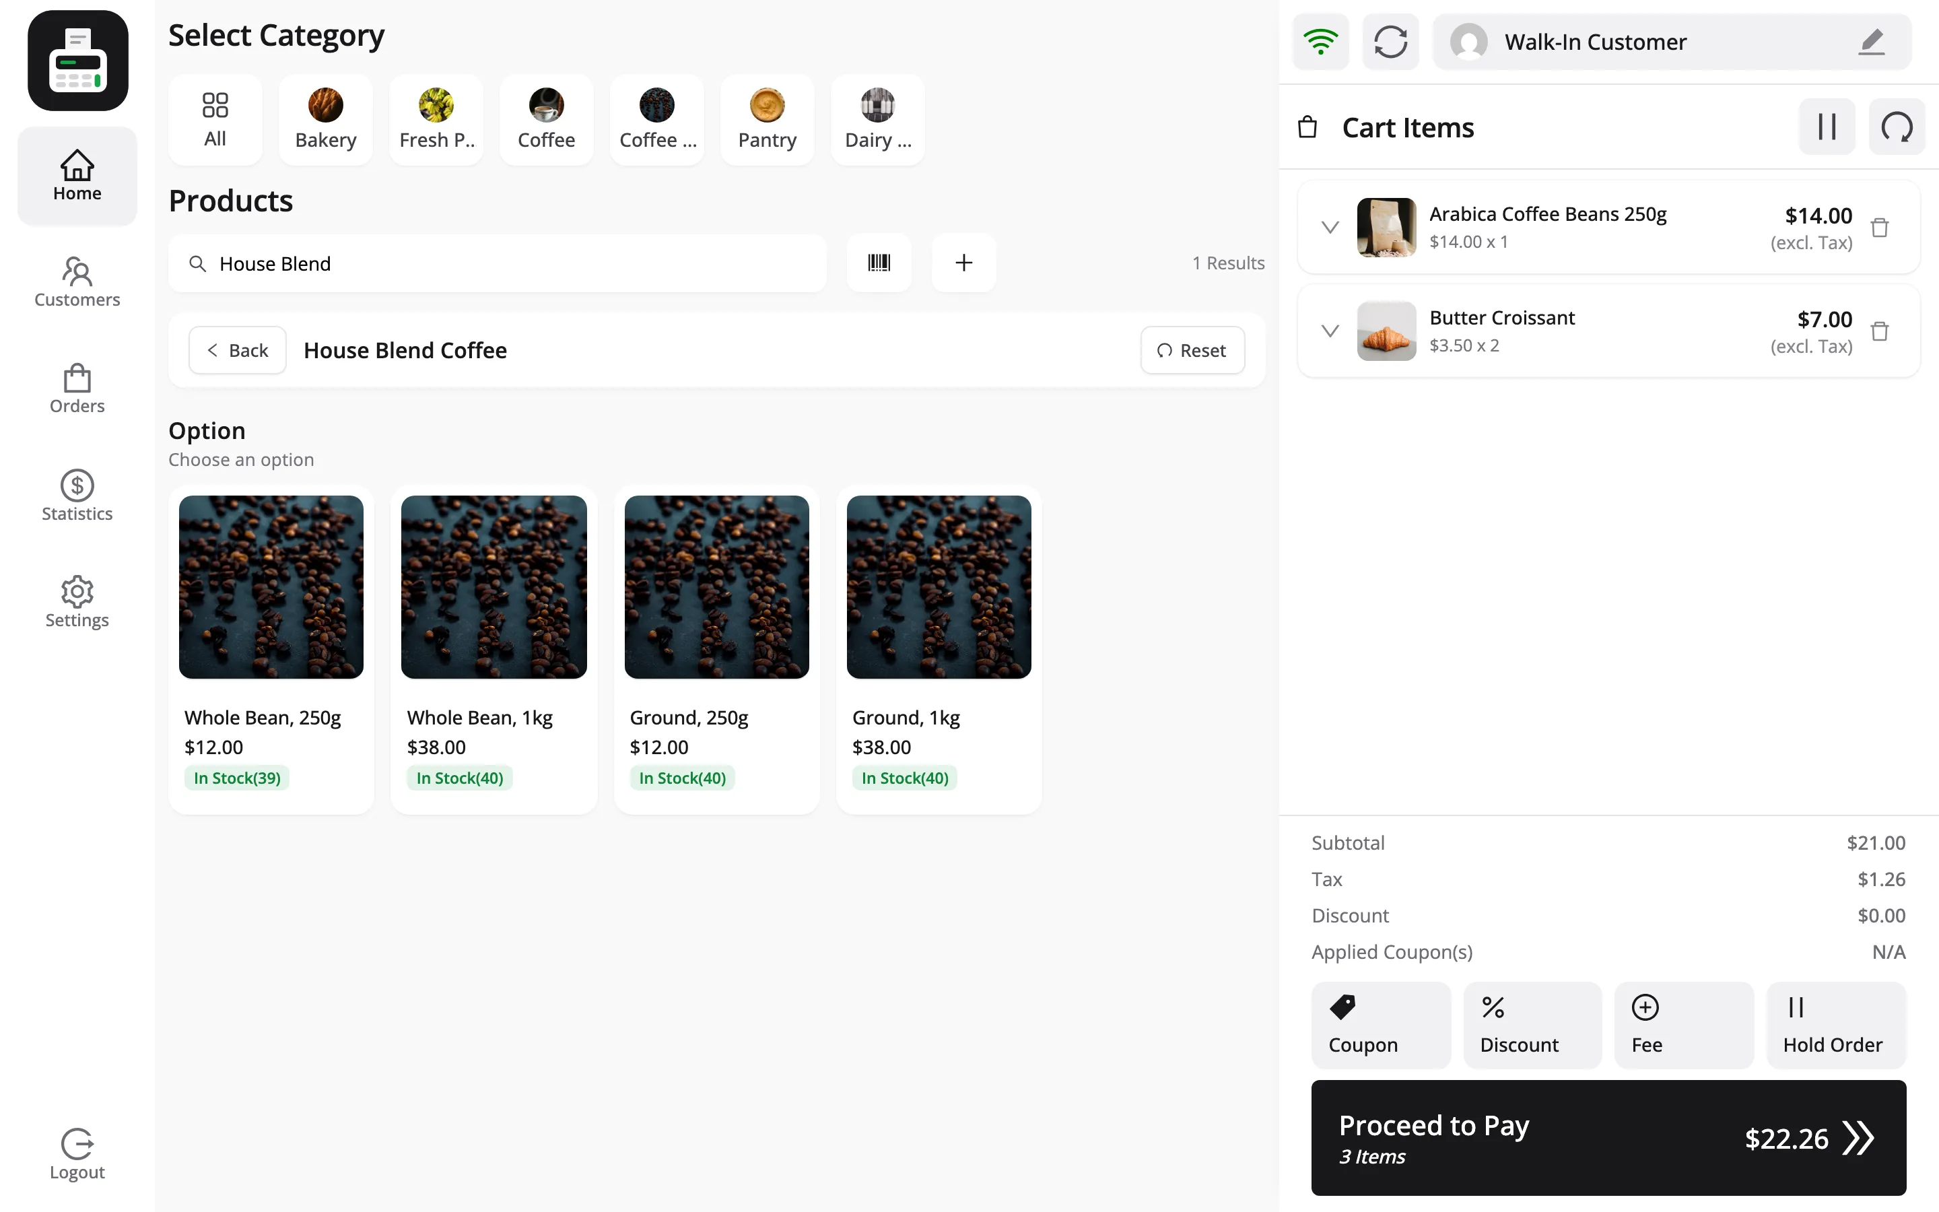Image resolution: width=1939 pixels, height=1212 pixels.
Task: Click the Butter Croissant thumbnail
Action: 1386,331
